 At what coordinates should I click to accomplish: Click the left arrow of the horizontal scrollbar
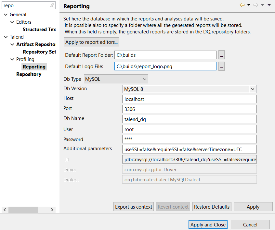[x=5, y=210]
